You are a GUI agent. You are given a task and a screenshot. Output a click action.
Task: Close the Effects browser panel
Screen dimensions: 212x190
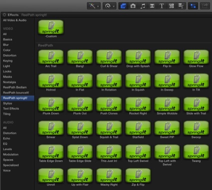tap(4, 15)
